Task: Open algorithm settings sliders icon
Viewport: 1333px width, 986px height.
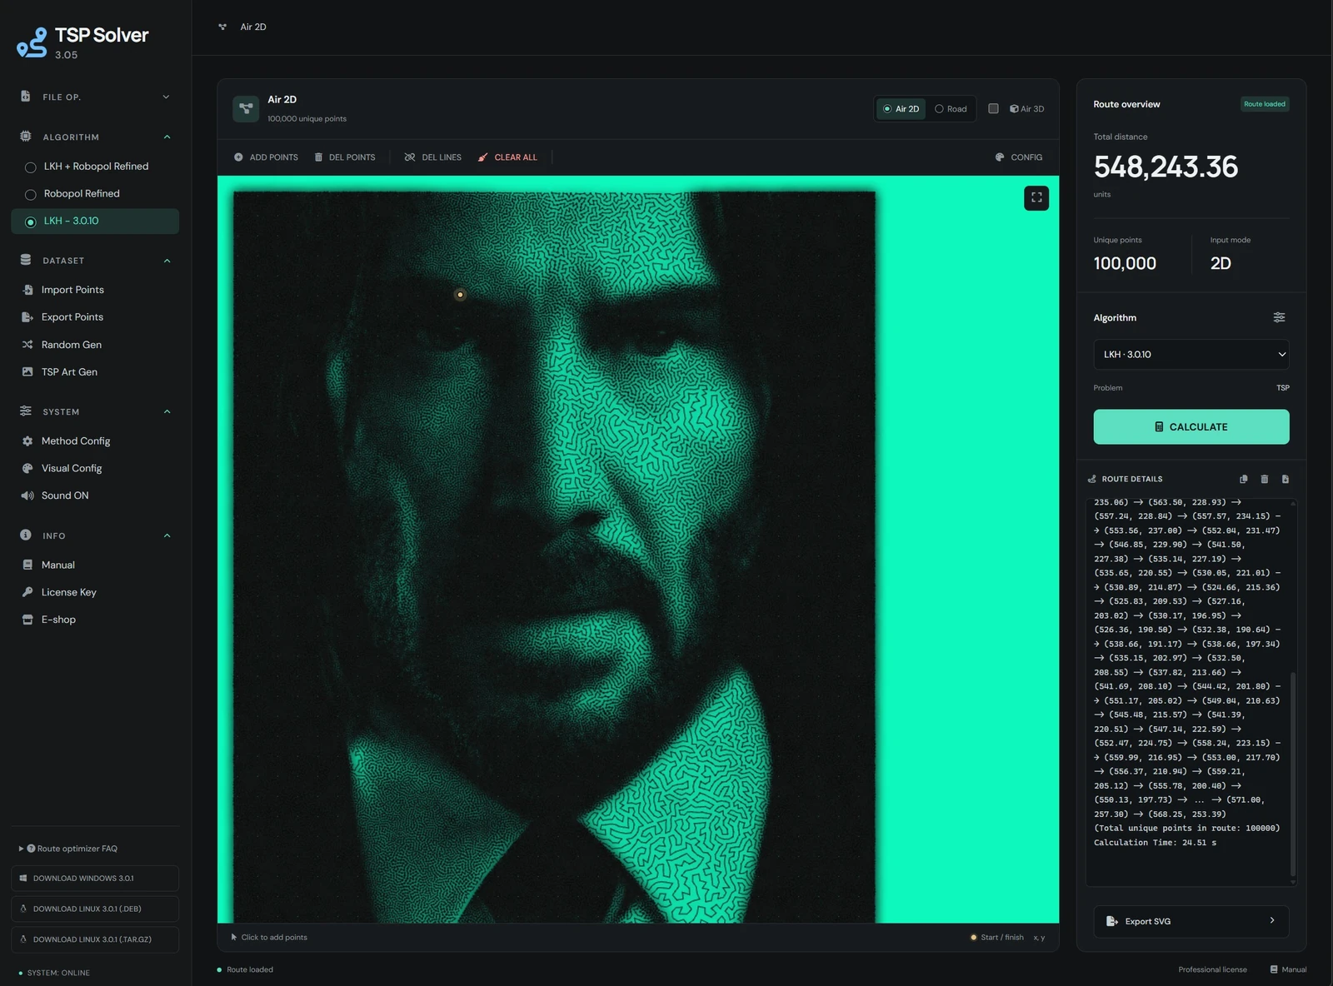Action: coord(1279,317)
